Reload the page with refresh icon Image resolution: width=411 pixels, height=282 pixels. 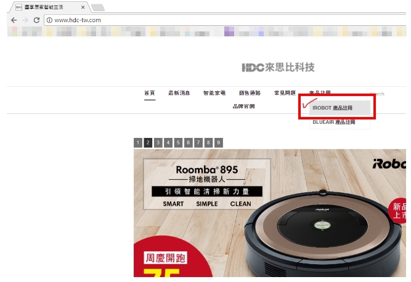(36, 20)
